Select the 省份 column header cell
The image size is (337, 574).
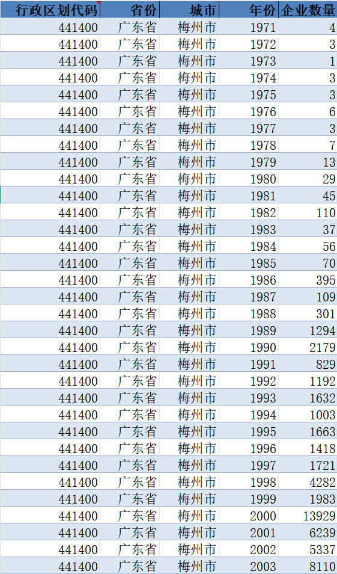[130, 10]
